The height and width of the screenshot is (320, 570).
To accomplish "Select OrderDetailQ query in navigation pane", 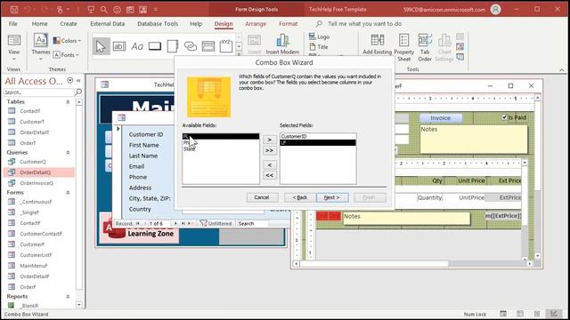I will [x=36, y=172].
